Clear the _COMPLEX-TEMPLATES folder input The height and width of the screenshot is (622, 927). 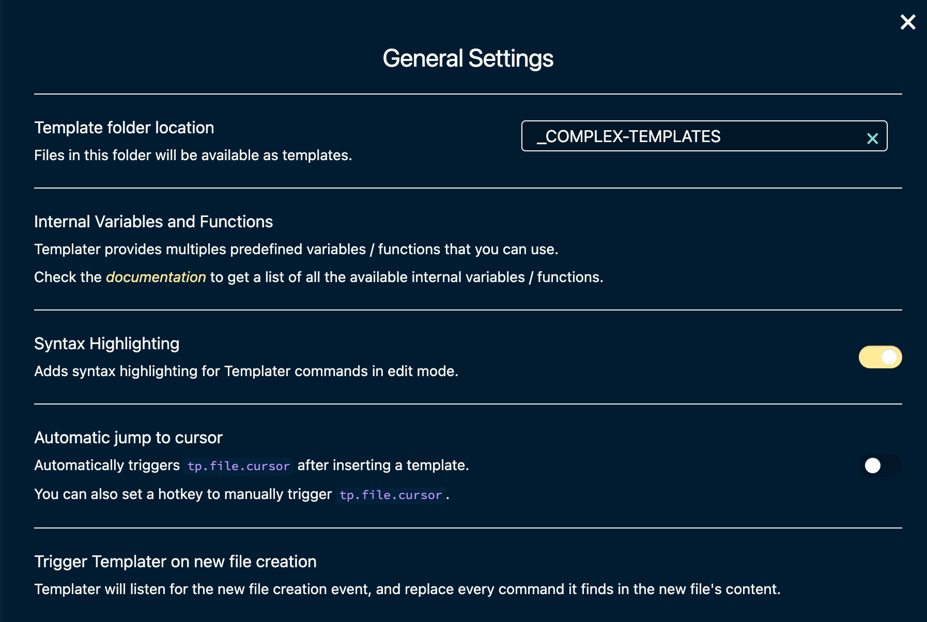pyautogui.click(x=872, y=138)
